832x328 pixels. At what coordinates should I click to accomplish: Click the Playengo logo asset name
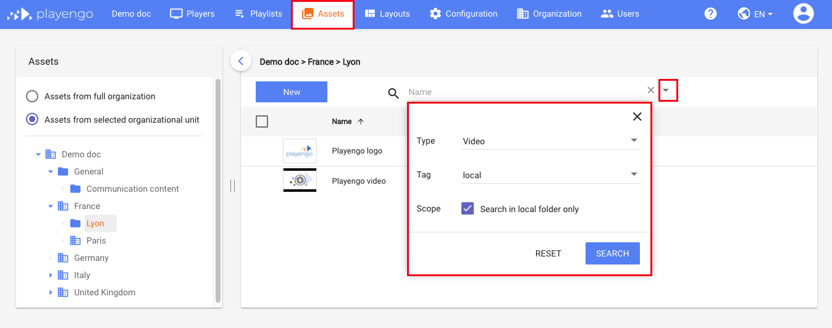(357, 151)
